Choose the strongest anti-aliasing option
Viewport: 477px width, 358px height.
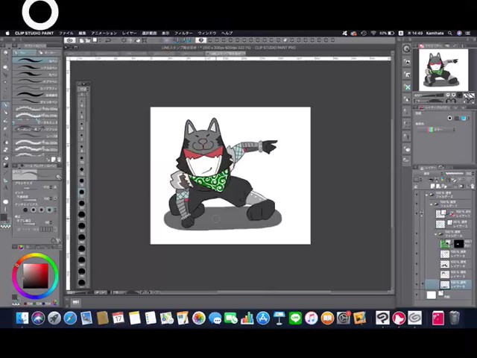point(49,210)
